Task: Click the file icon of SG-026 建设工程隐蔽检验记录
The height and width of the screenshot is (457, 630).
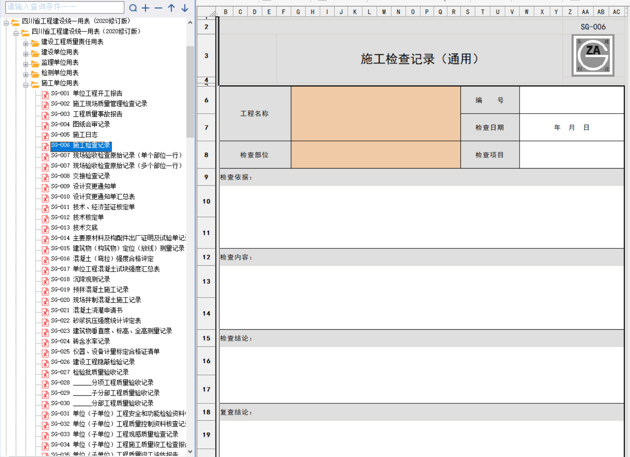Action: click(x=45, y=364)
